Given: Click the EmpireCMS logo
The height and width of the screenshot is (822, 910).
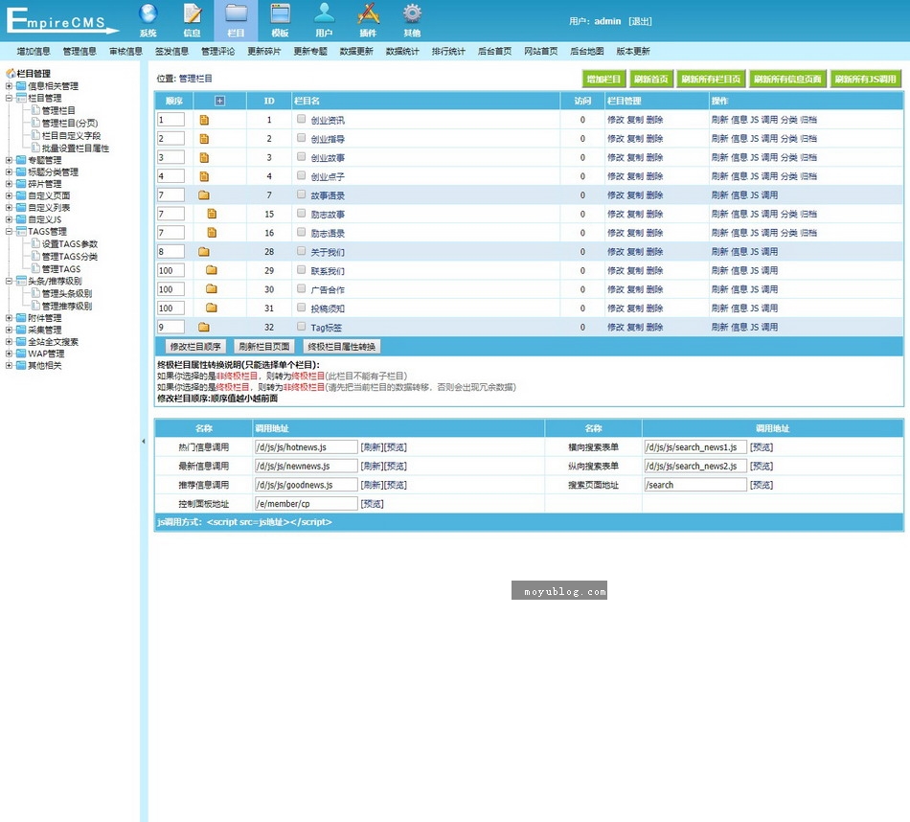Looking at the screenshot, I should [61, 20].
